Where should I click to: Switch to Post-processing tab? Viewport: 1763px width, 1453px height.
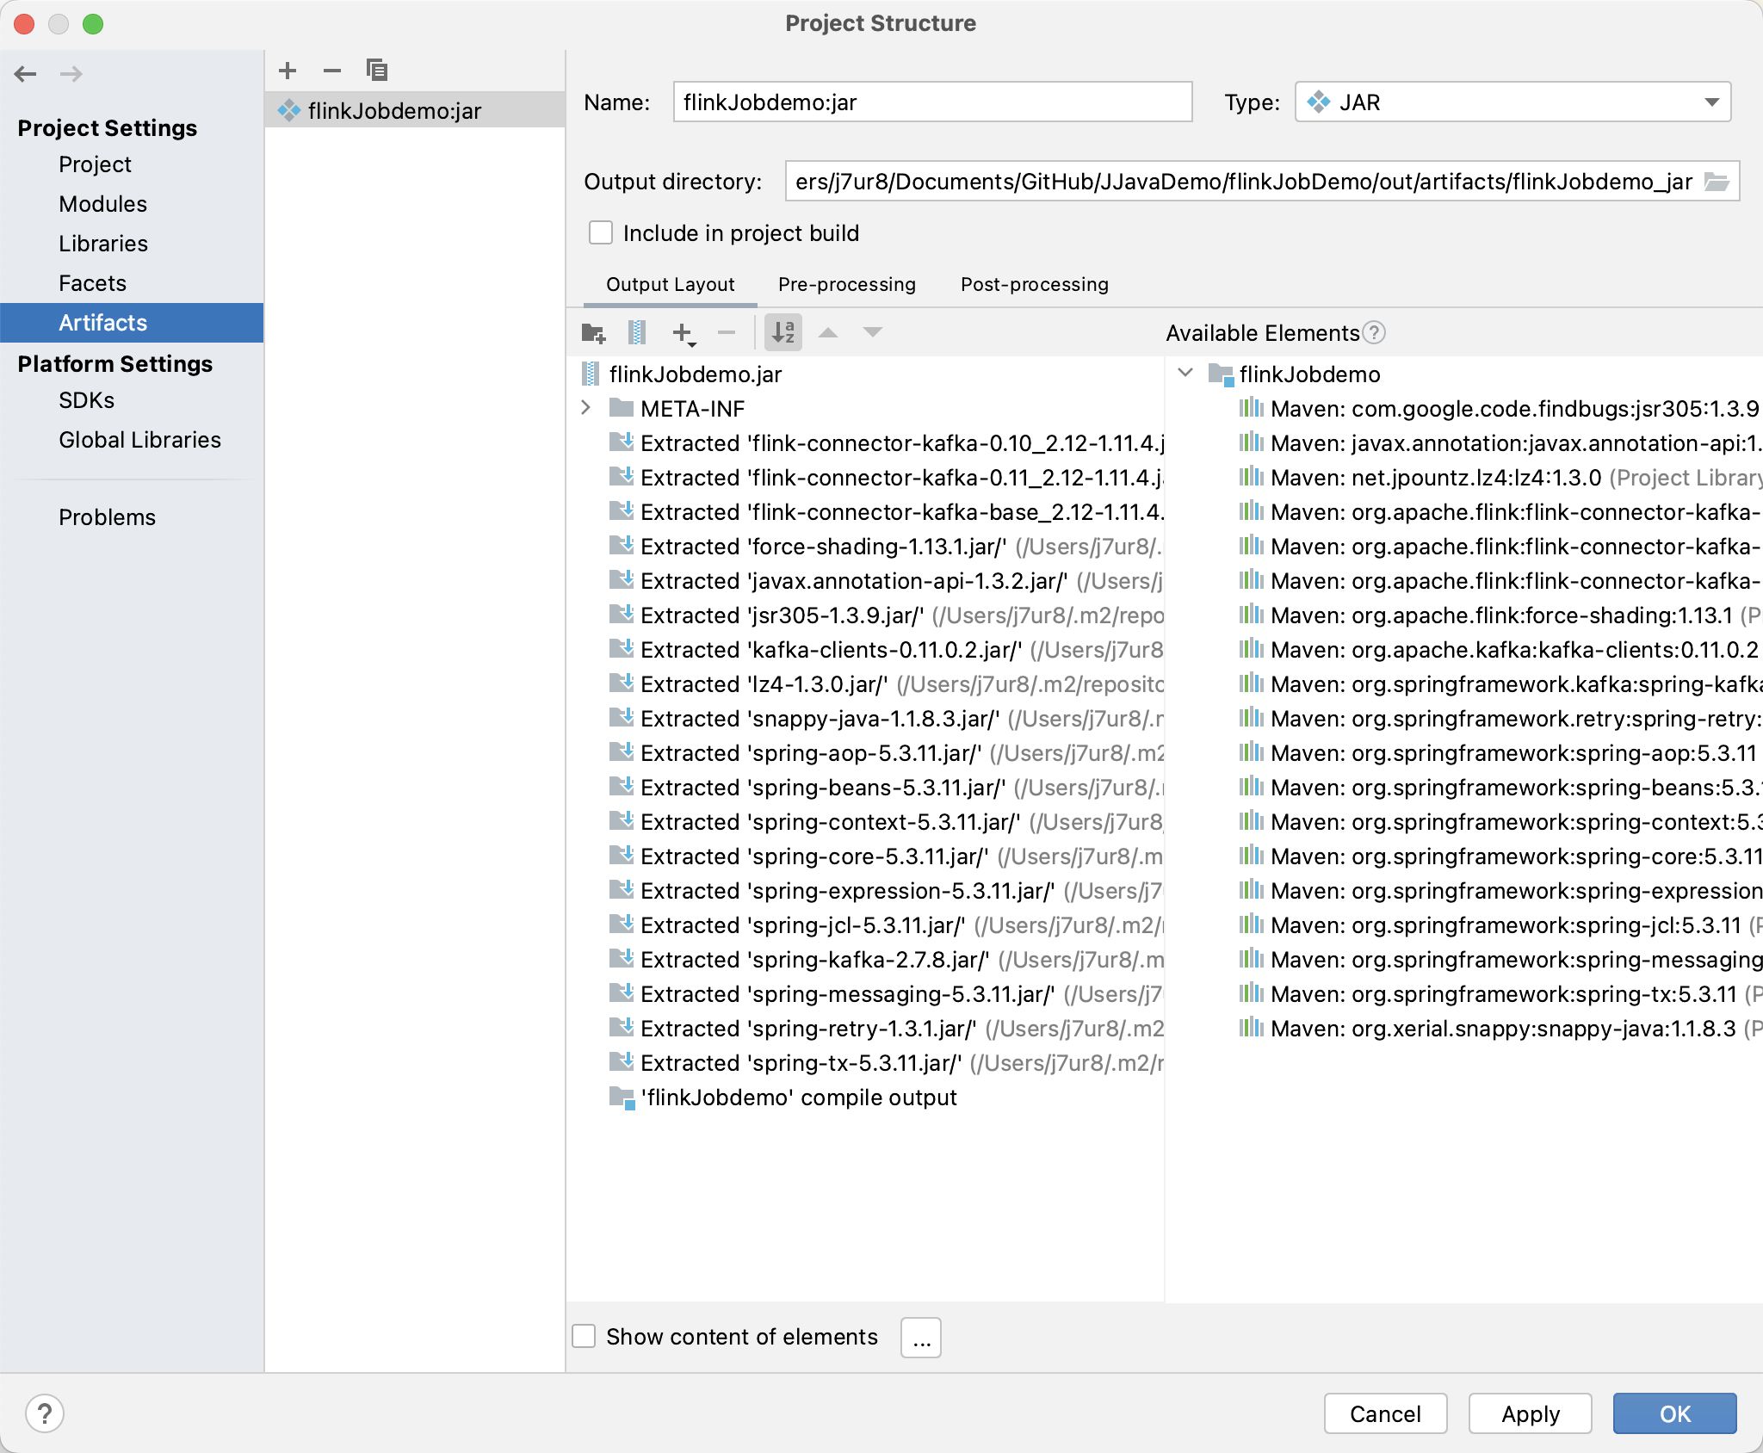(1032, 284)
